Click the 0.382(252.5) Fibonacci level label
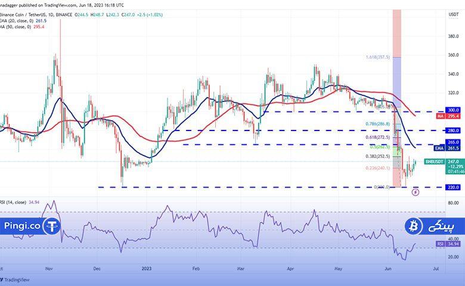Screen dimensions: 465x286 (377, 156)
